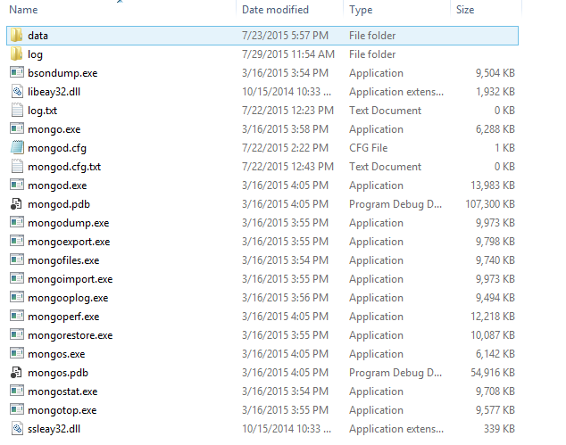Click the mongod.pdb debug file icon
566x445 pixels.
click(x=17, y=204)
